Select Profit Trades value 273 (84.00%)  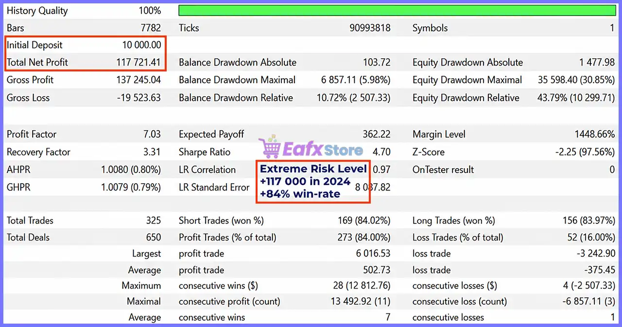pyautogui.click(x=364, y=238)
